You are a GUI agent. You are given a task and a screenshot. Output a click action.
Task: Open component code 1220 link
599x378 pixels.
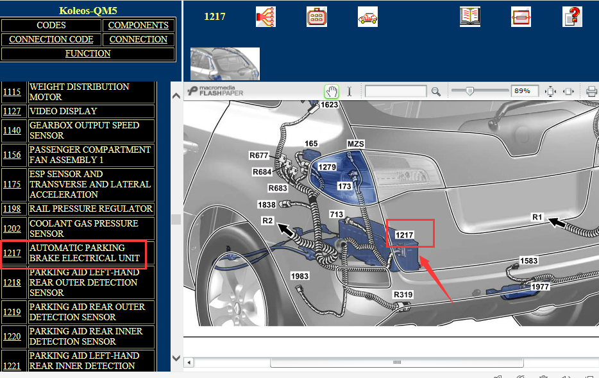coord(12,336)
